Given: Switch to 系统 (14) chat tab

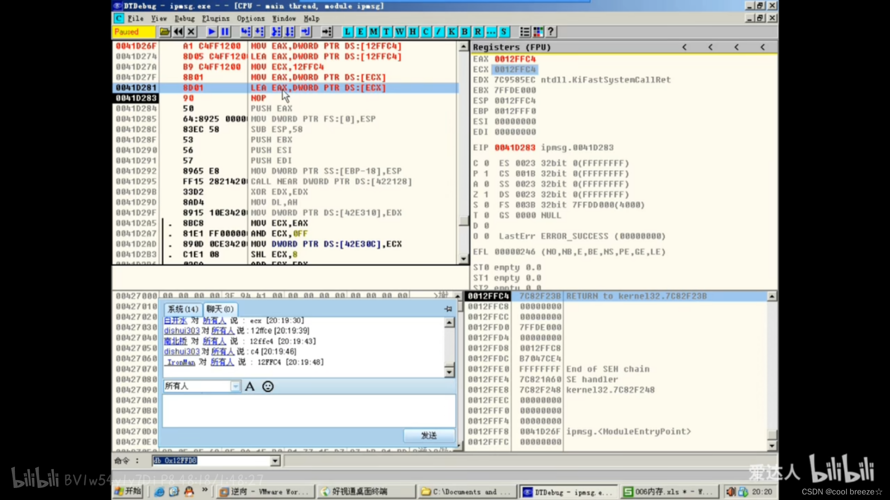Looking at the screenshot, I should [183, 309].
